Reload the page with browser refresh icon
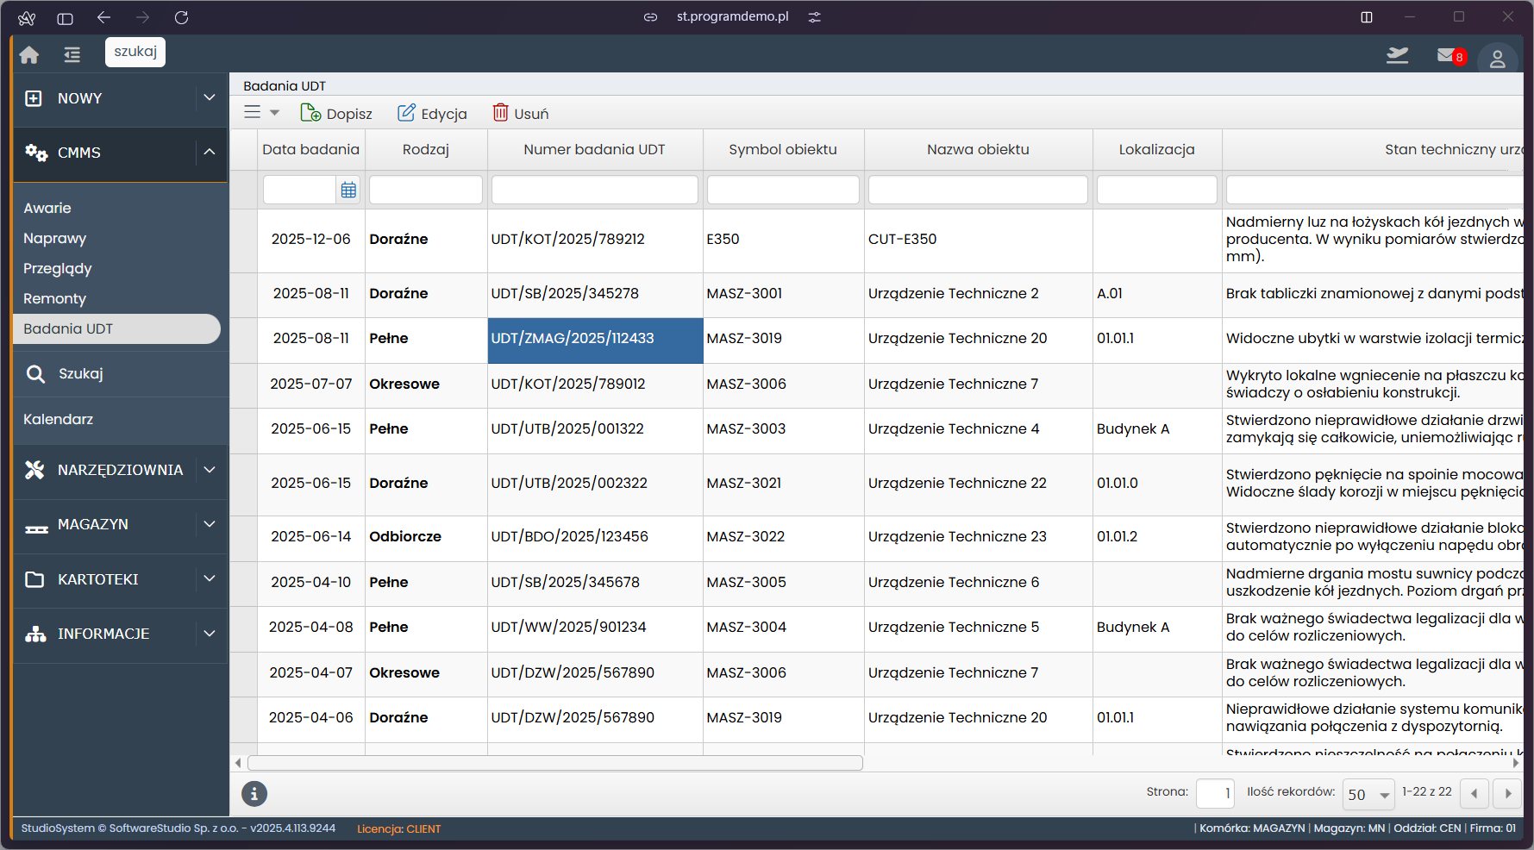The width and height of the screenshot is (1534, 850). (181, 17)
